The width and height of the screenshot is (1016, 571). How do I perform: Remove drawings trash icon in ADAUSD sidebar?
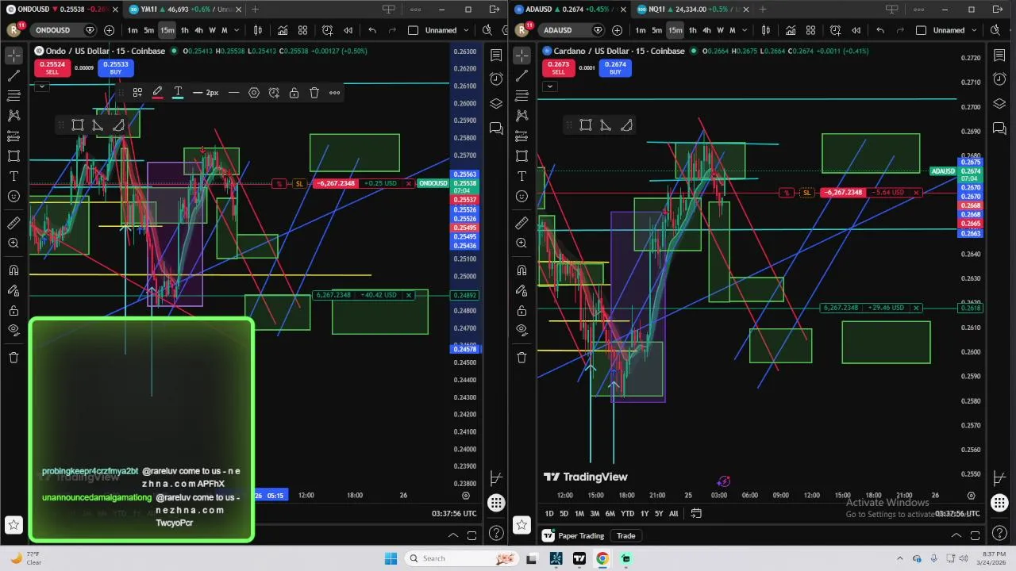click(521, 357)
